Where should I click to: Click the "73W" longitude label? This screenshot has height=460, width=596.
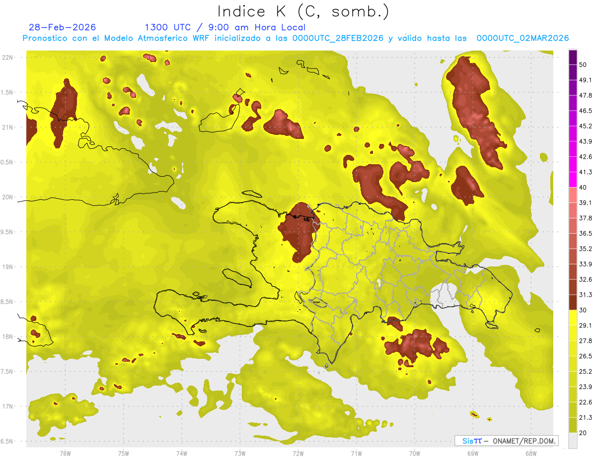[240, 454]
